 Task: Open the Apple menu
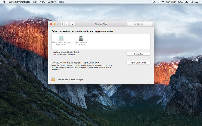[4, 2]
